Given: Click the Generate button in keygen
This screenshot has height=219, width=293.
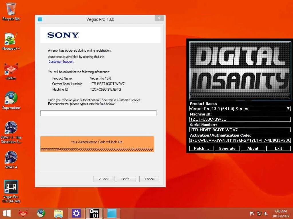Looking at the screenshot, I should (227, 148).
